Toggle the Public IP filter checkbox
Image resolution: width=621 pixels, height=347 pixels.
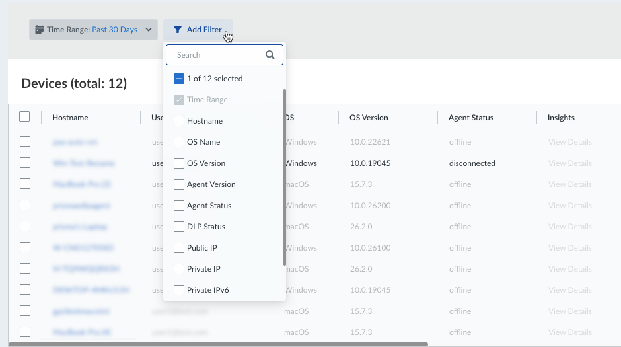pyautogui.click(x=179, y=248)
